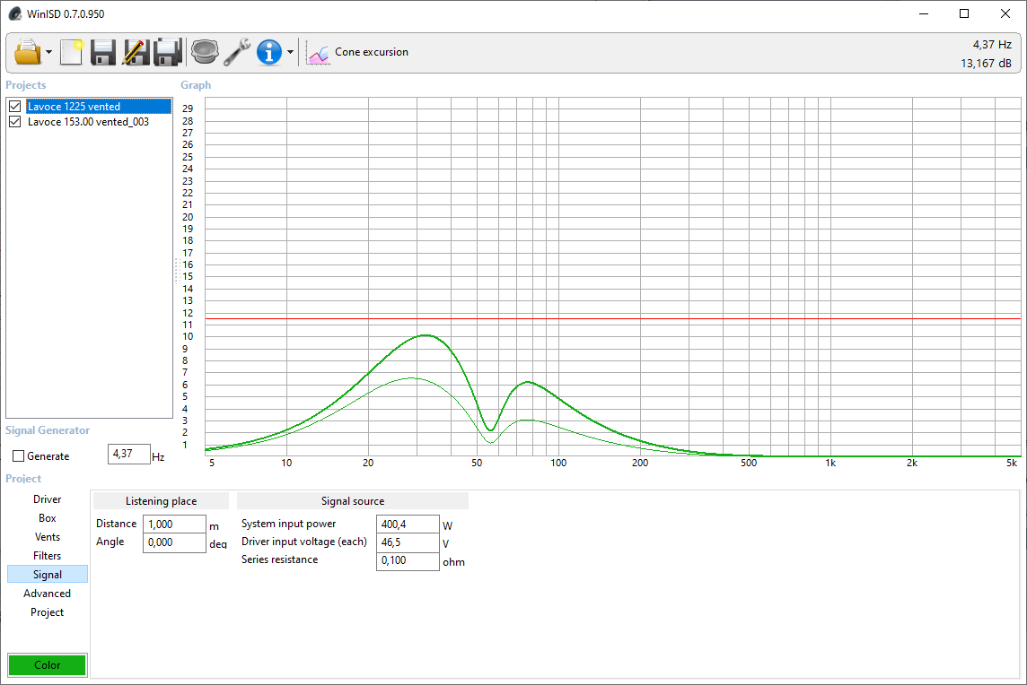Click the Cone excursion graph label
1027x685 pixels.
pos(372,52)
